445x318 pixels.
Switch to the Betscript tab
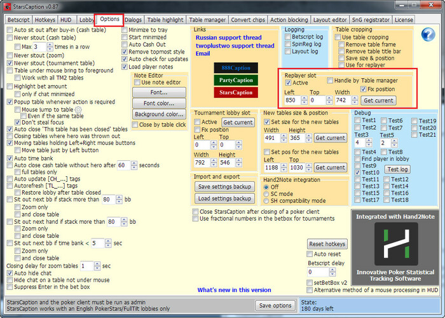(x=18, y=20)
